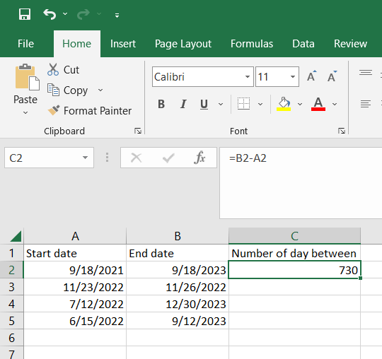Click the Paste clipboard icon
The image size is (382, 359).
coord(27,77)
